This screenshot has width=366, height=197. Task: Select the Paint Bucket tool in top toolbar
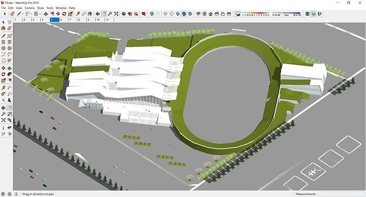90,14
